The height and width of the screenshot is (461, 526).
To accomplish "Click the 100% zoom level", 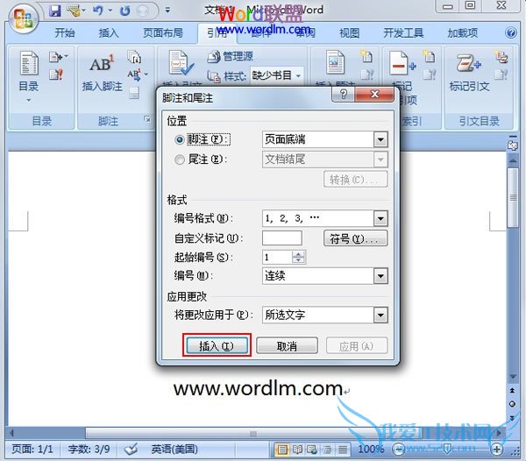I will (371, 450).
